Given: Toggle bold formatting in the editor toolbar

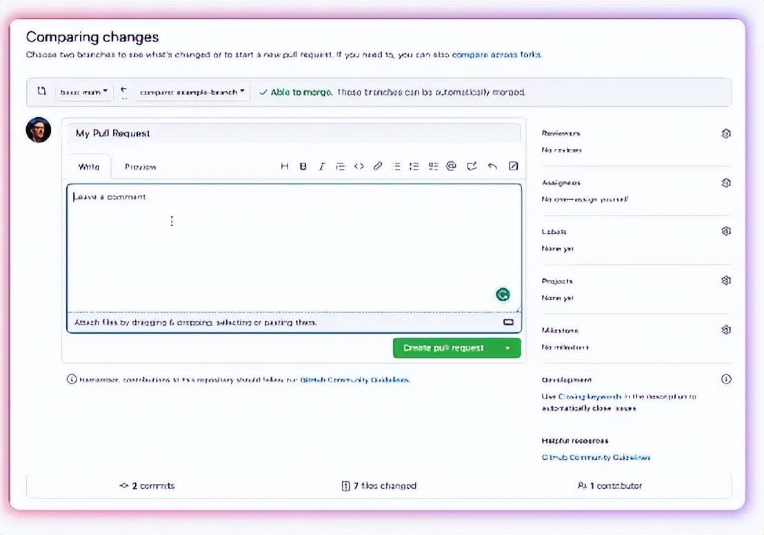Looking at the screenshot, I should pyautogui.click(x=303, y=166).
